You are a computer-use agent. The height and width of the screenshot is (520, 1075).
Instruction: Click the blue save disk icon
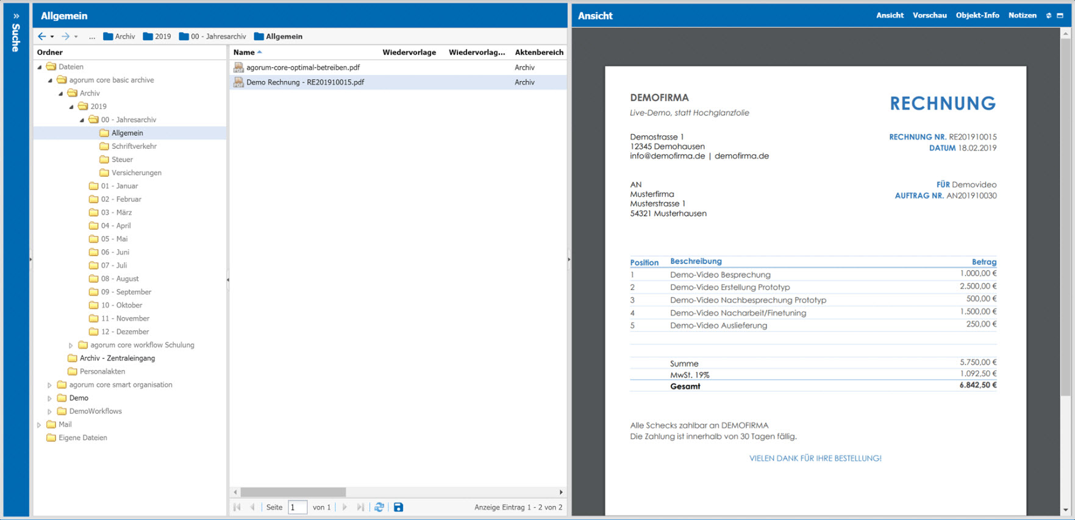point(398,507)
